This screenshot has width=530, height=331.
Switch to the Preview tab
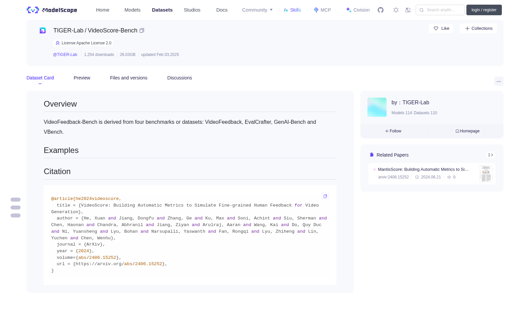[x=82, y=78]
